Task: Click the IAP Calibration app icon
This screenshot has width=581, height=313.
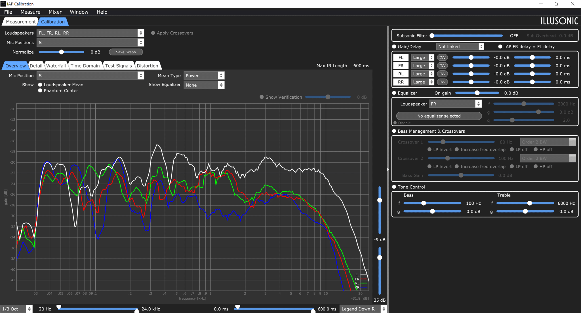Action: (x=3, y=4)
